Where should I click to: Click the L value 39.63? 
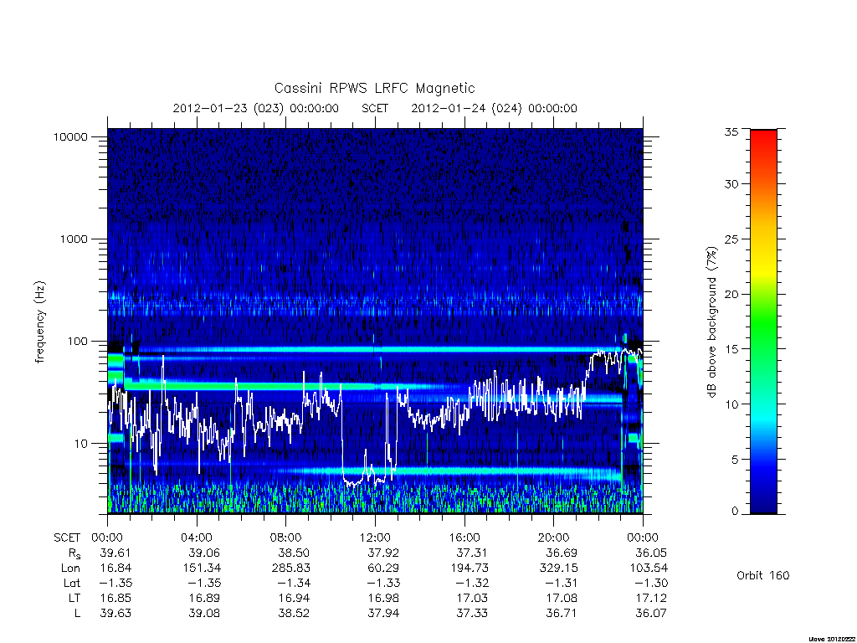[x=115, y=614]
